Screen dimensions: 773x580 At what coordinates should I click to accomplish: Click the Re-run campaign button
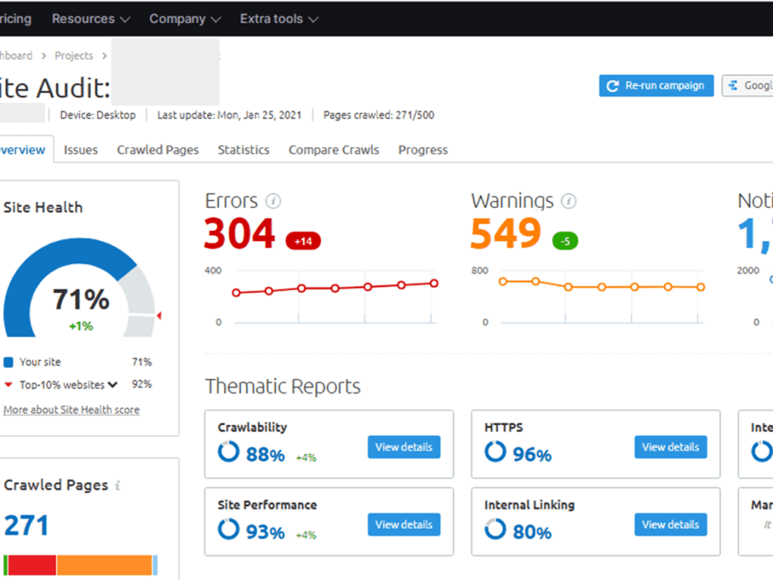click(656, 86)
